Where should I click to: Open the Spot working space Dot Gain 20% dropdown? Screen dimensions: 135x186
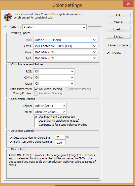65,58
